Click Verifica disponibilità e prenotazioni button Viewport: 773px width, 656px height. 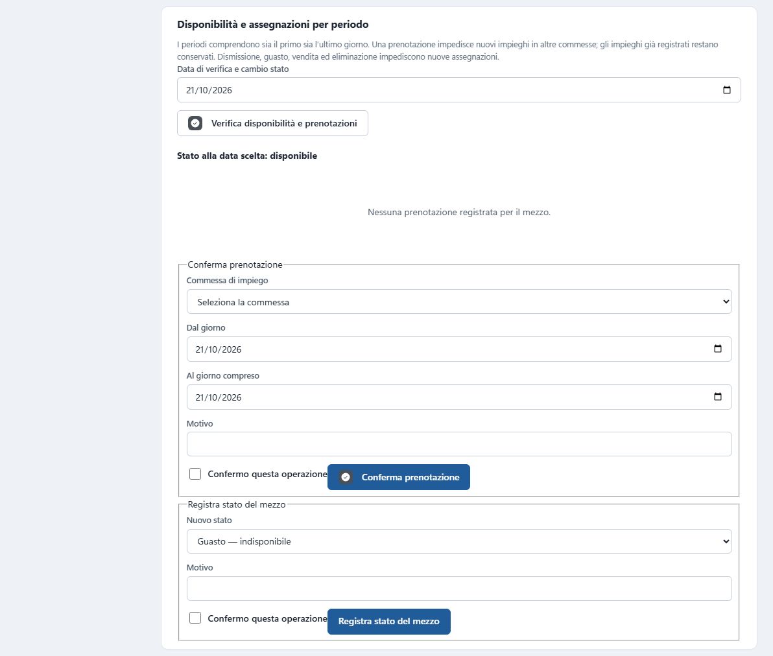click(x=272, y=123)
